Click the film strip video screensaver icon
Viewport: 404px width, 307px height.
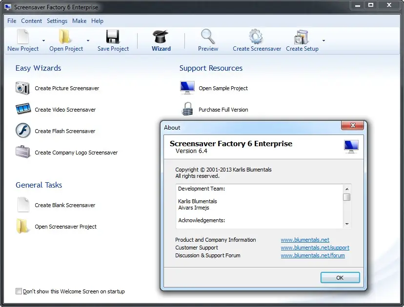(23, 109)
